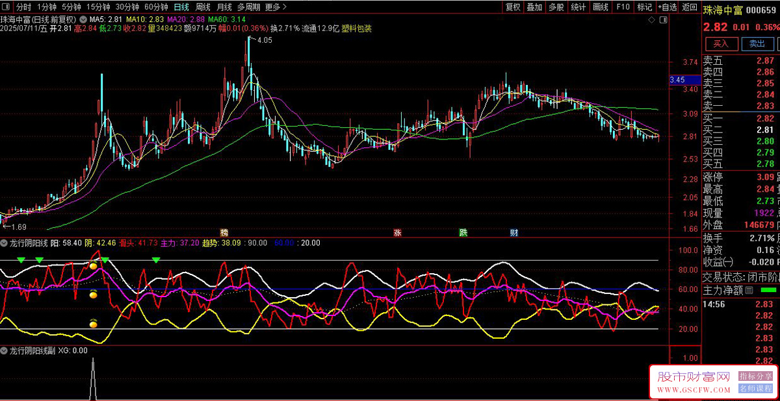The image size is (780, 401).
Task: Click the candlestick panel icon at top-left toolbar start
Action: [6, 7]
